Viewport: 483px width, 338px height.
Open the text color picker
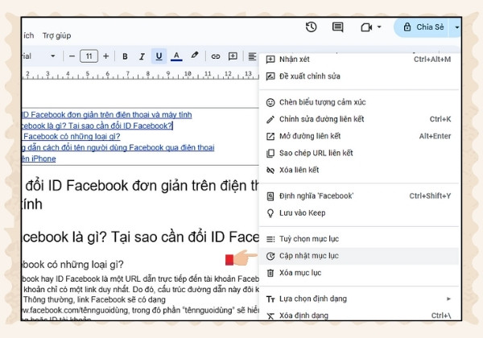[176, 56]
